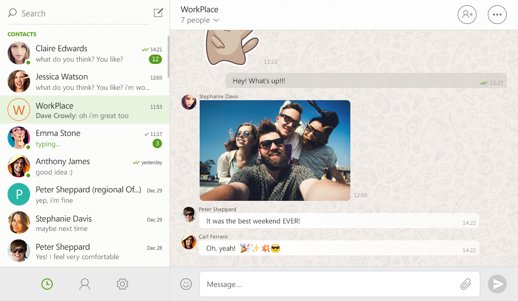Click 'typing...' status under Emma Stone

point(48,144)
